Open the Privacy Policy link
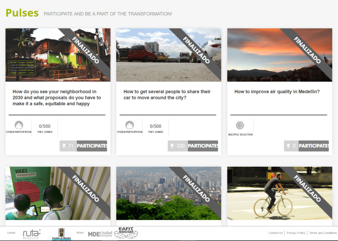 tap(296, 233)
